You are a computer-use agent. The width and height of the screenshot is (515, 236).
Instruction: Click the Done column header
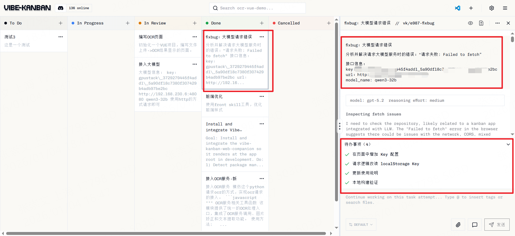(x=235, y=23)
